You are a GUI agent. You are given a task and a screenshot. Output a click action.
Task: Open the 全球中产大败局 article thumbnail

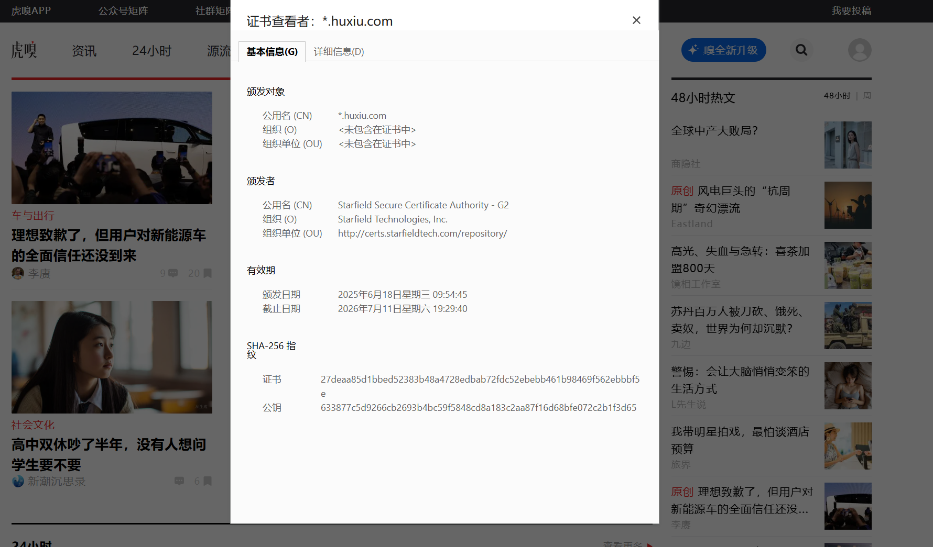click(848, 145)
